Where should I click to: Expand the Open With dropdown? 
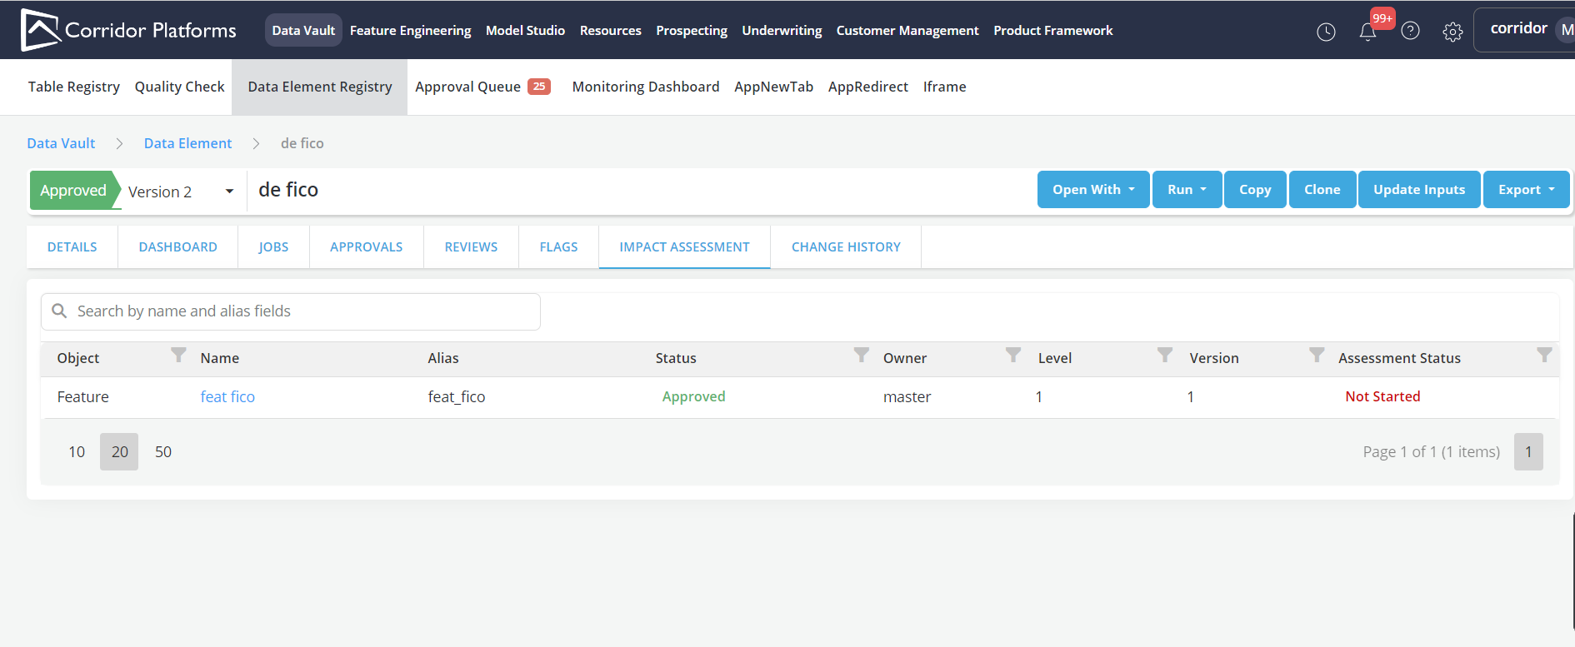1092,190
